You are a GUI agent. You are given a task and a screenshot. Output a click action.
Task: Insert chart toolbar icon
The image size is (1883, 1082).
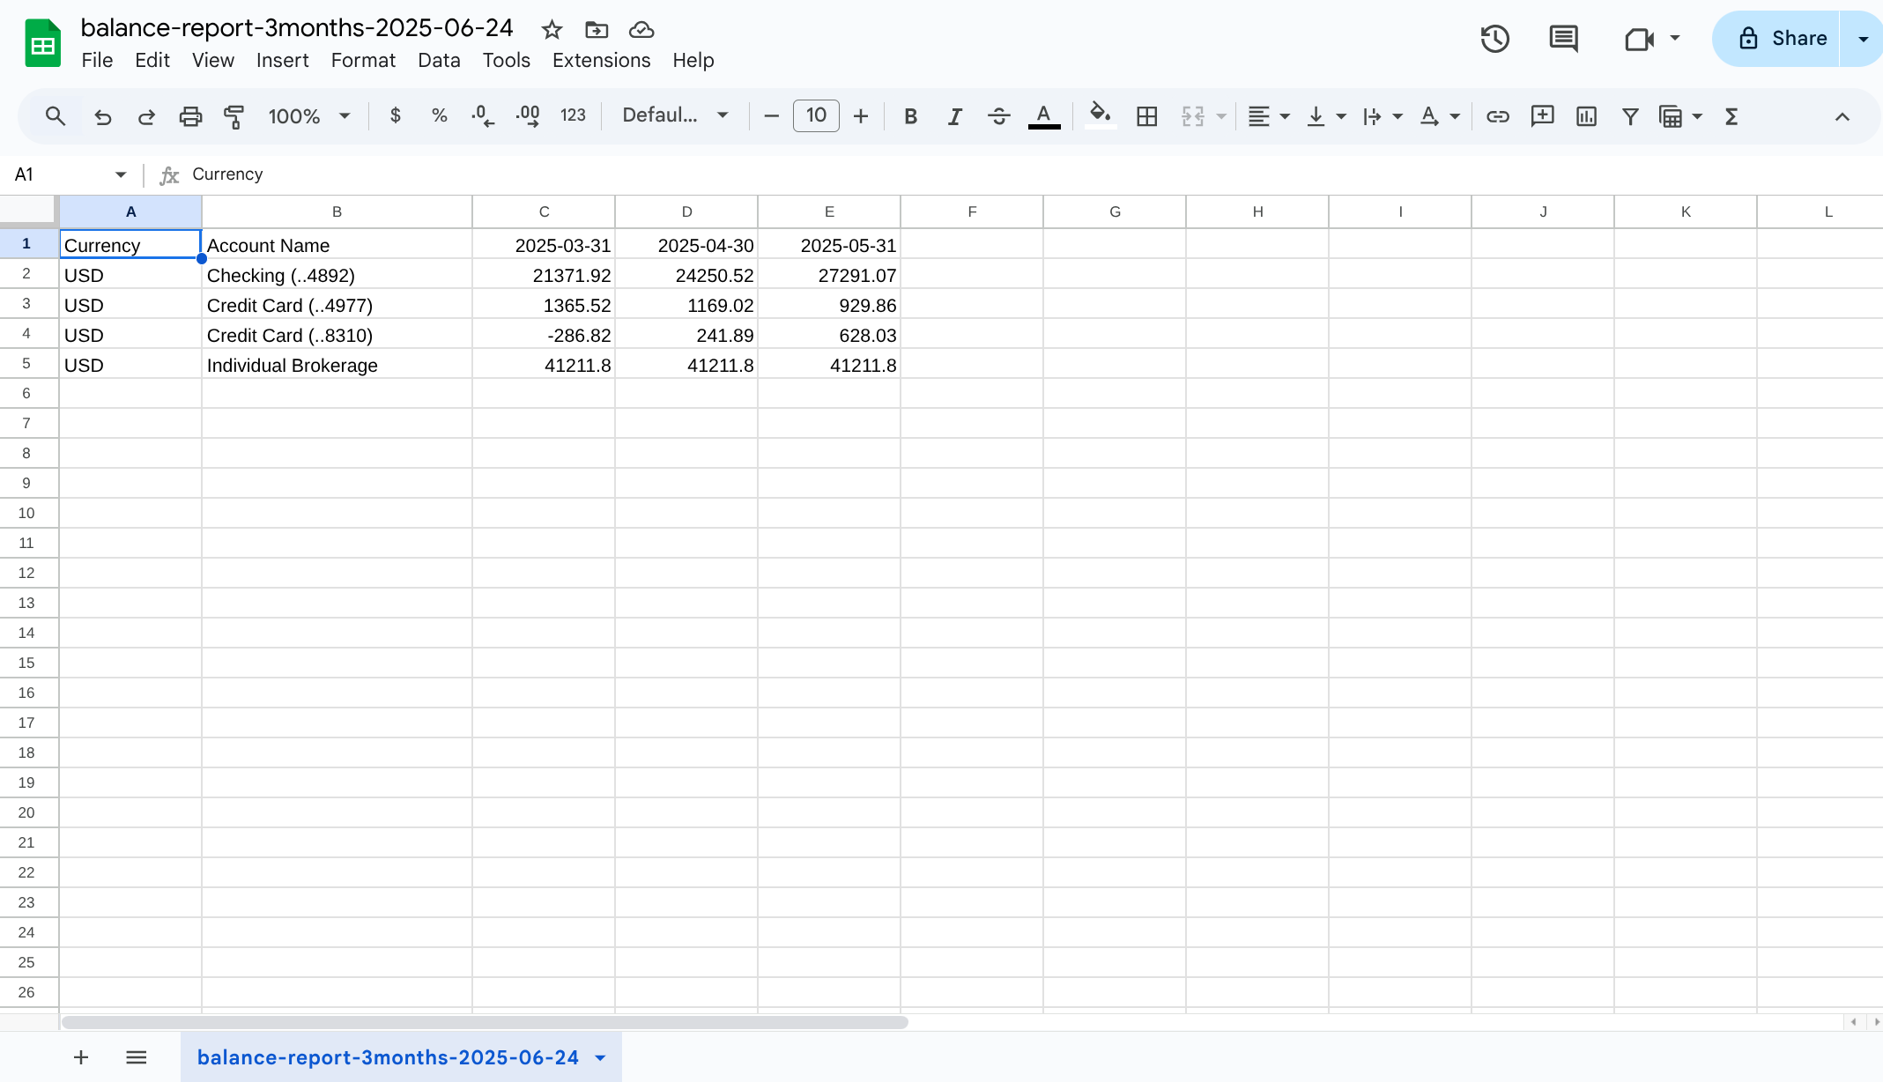[1586, 116]
